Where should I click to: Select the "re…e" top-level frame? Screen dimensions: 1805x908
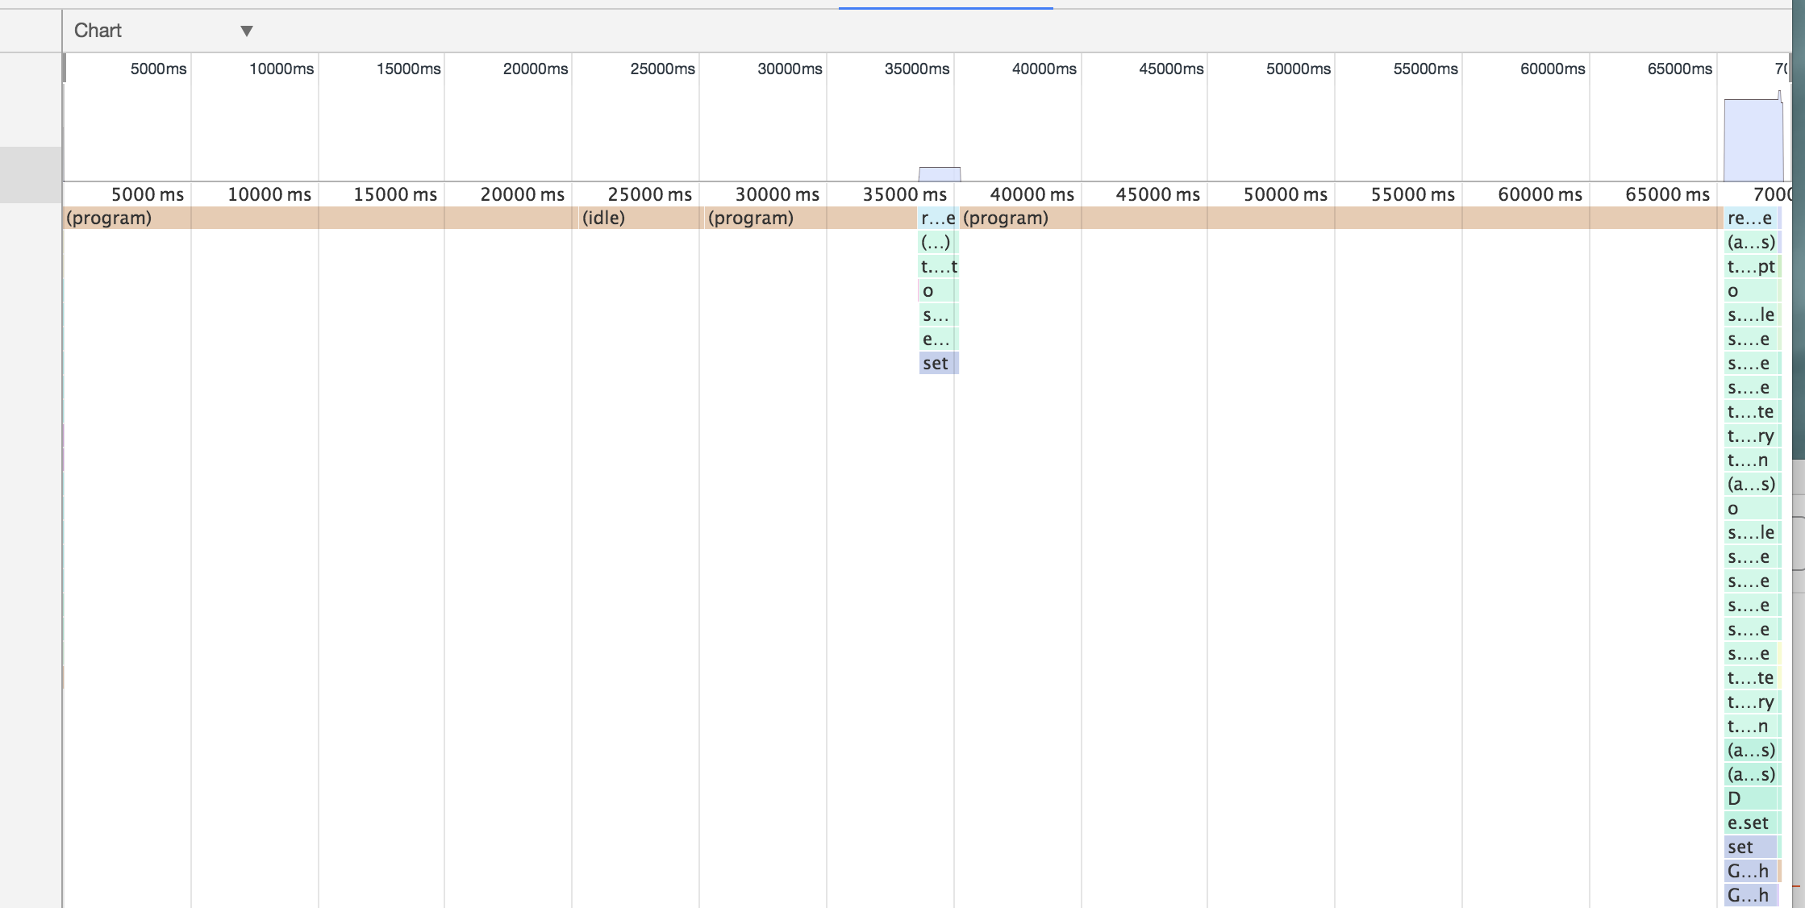pyautogui.click(x=1751, y=218)
